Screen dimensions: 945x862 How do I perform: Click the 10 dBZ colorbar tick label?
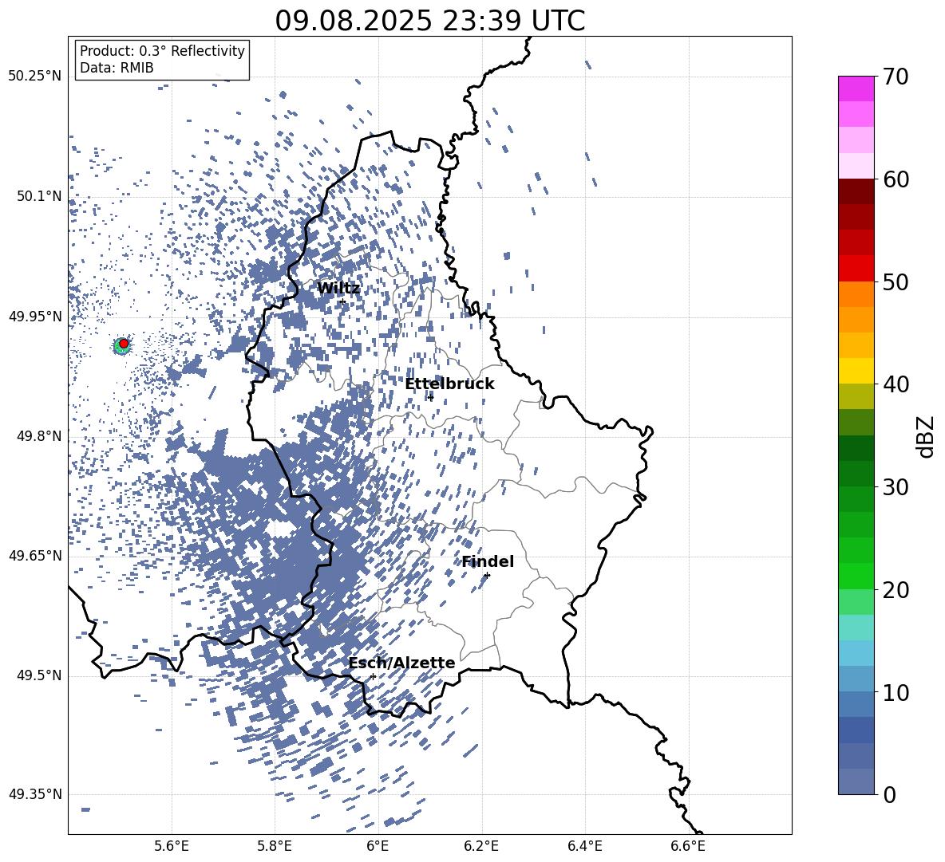click(x=895, y=692)
